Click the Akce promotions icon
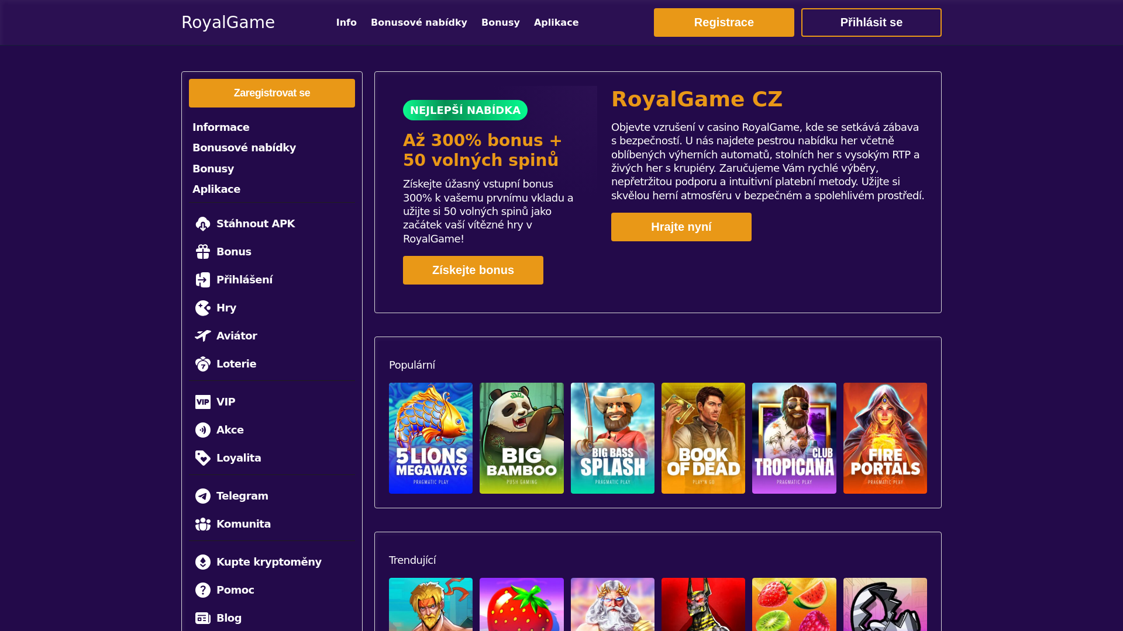The image size is (1123, 631). coord(203,430)
